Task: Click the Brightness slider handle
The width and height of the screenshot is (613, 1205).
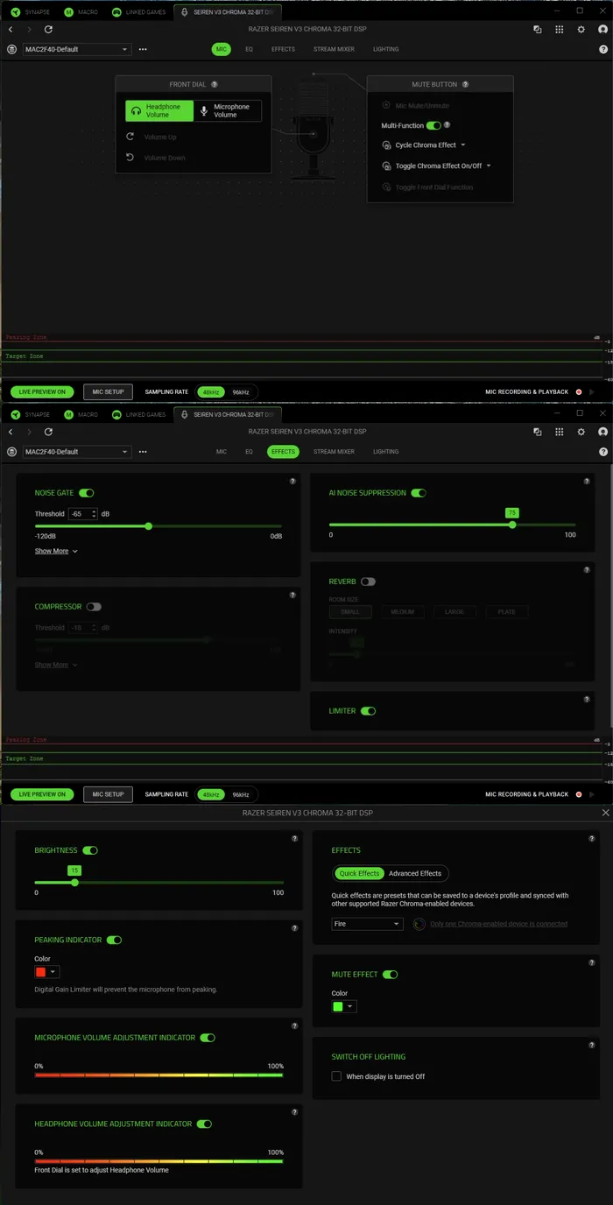Action: (x=74, y=883)
